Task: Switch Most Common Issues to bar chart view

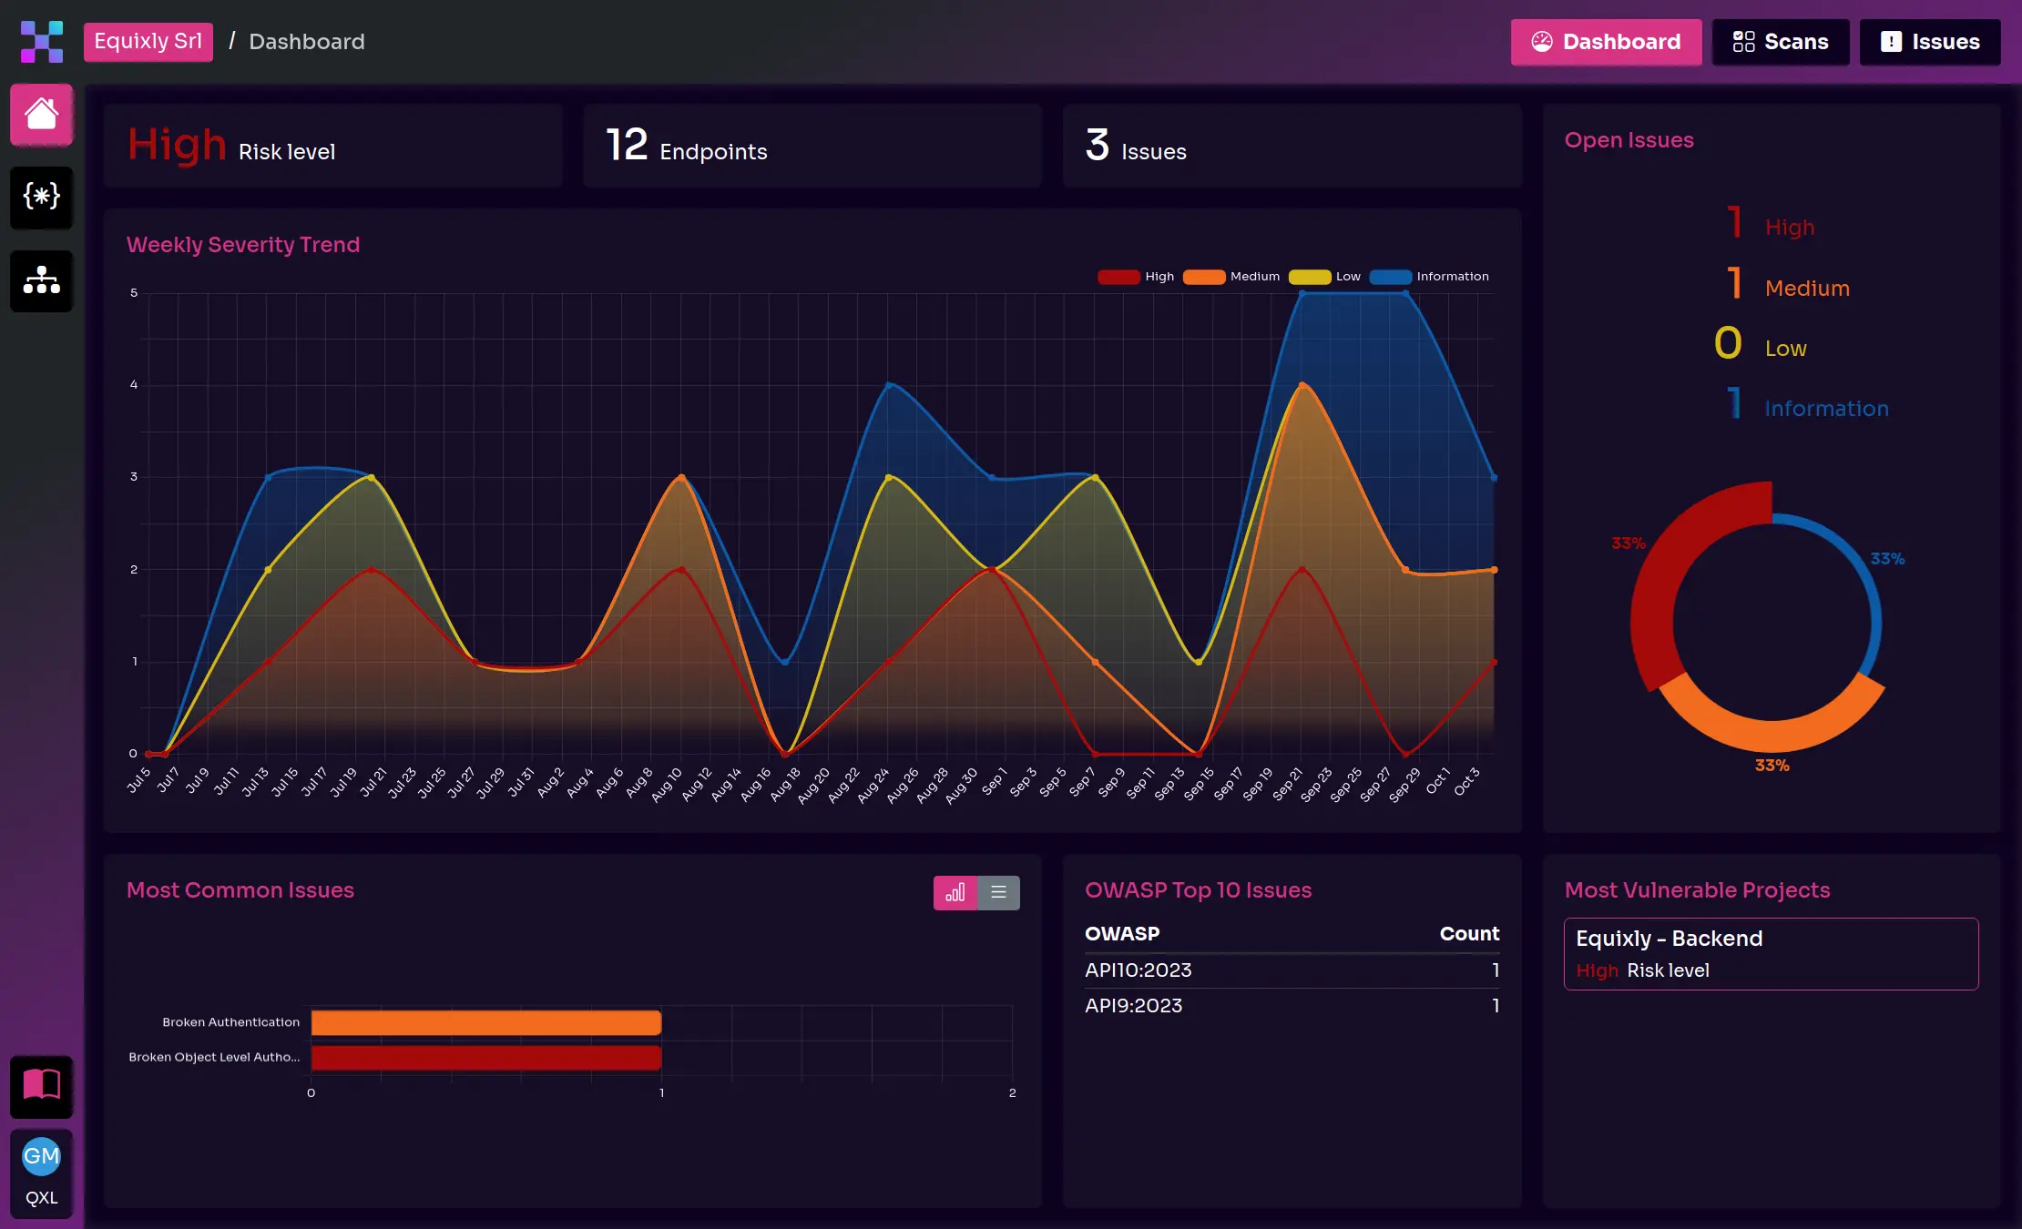Action: point(955,892)
